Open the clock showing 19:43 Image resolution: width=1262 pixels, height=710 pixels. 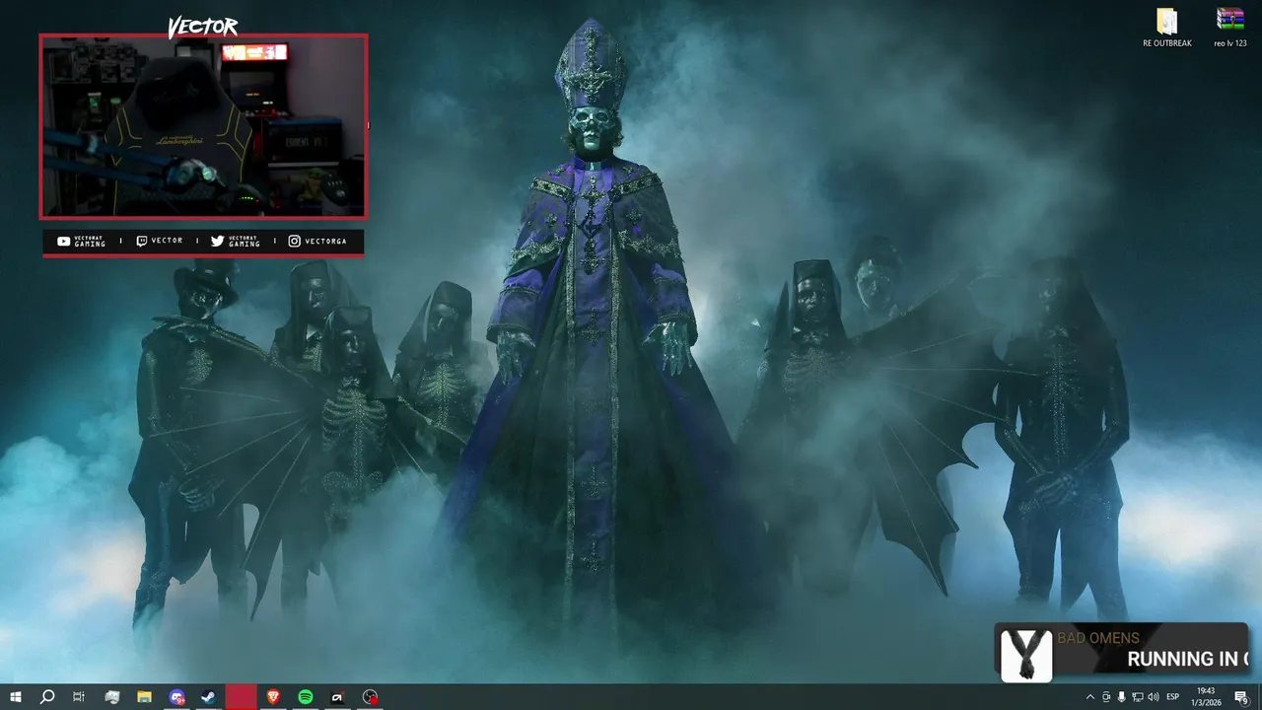[x=1205, y=697]
